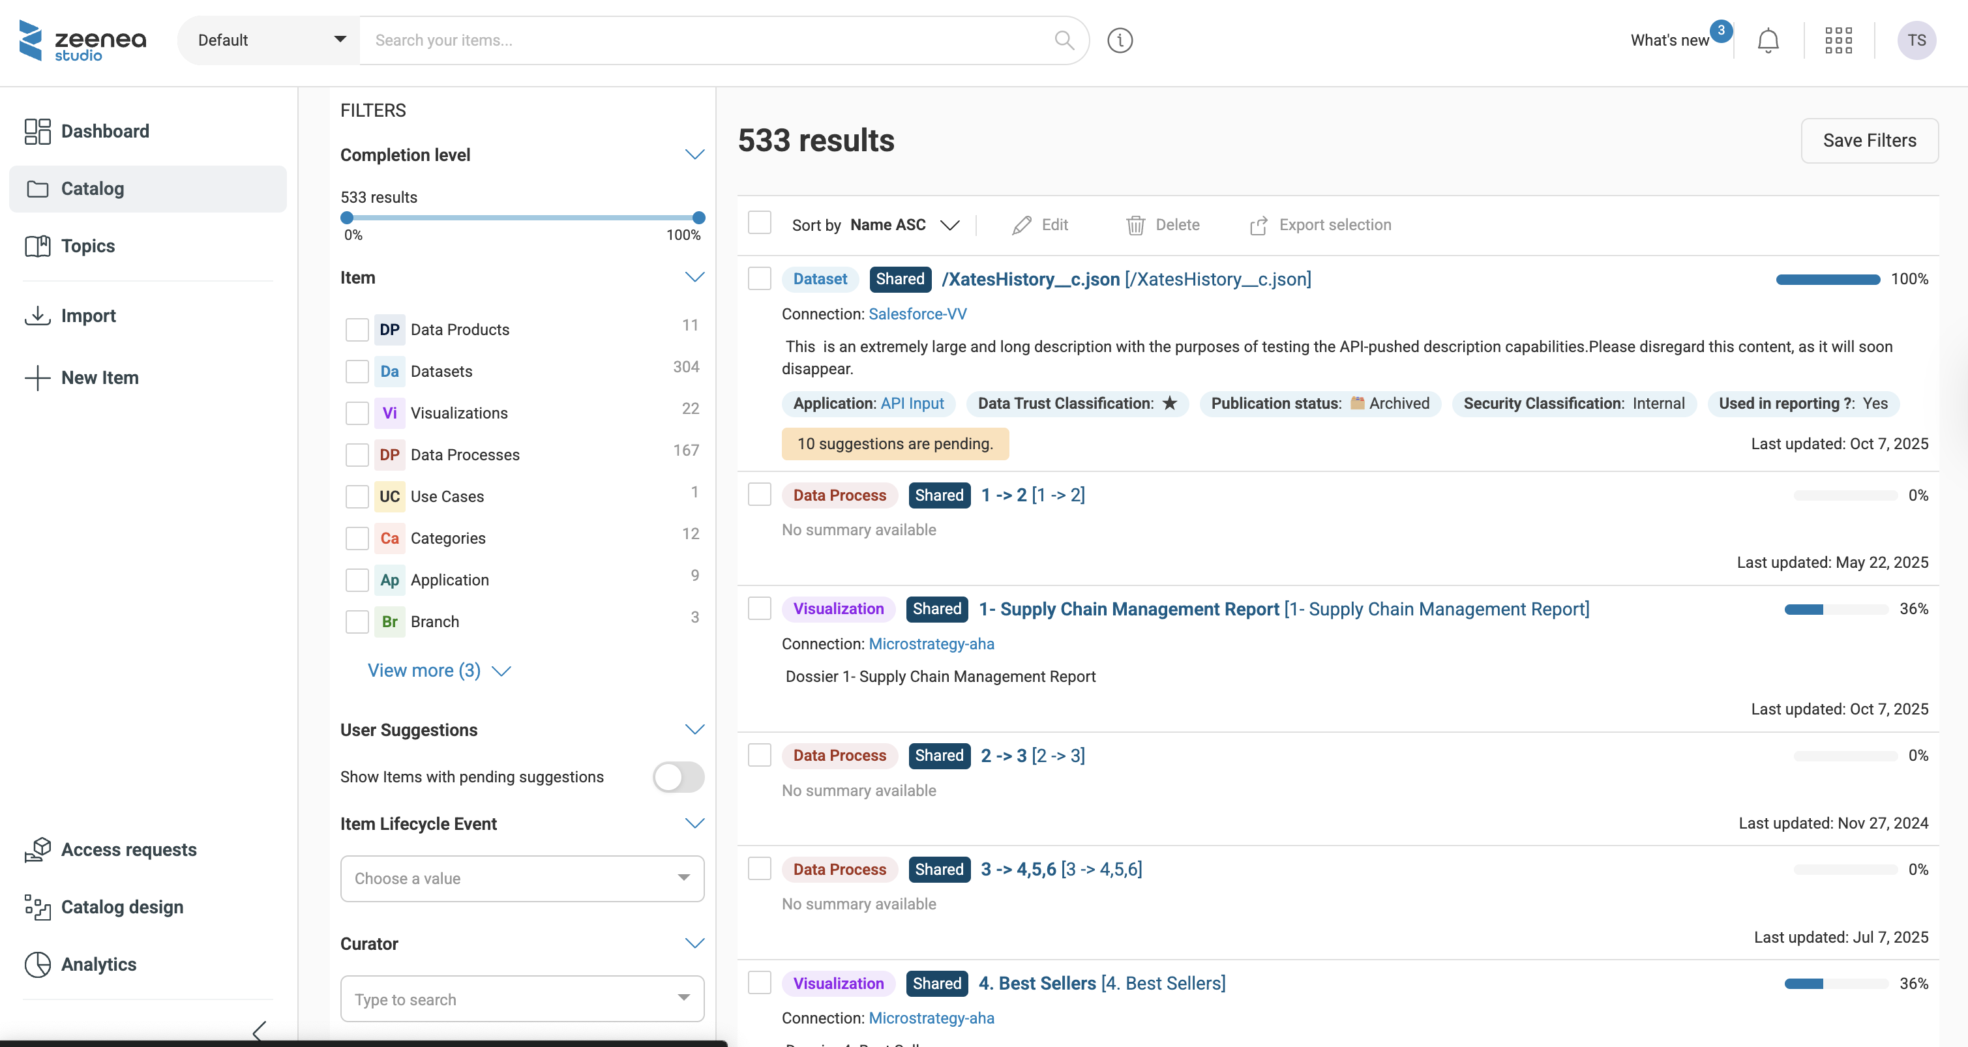Image resolution: width=1968 pixels, height=1047 pixels.
Task: Open the TS user avatar menu
Action: click(1916, 40)
